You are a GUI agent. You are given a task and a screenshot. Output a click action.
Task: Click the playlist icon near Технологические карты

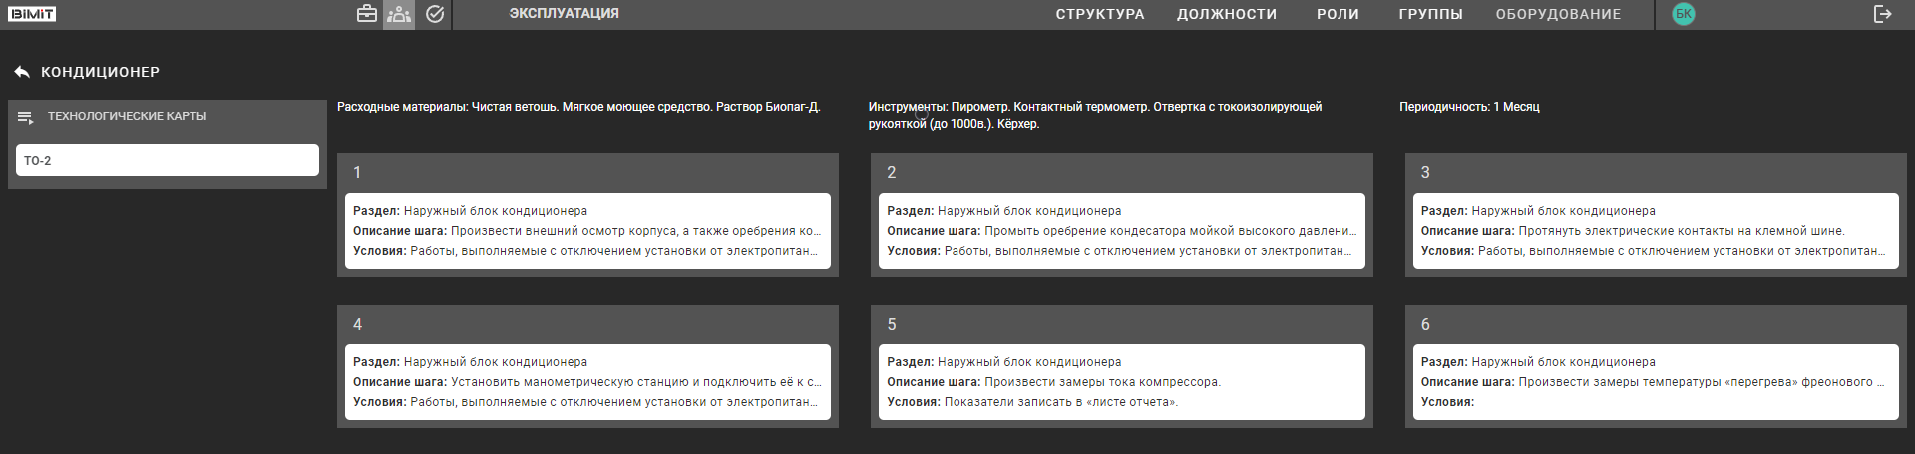tap(26, 117)
